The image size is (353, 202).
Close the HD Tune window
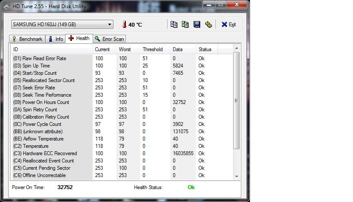click(237, 4)
